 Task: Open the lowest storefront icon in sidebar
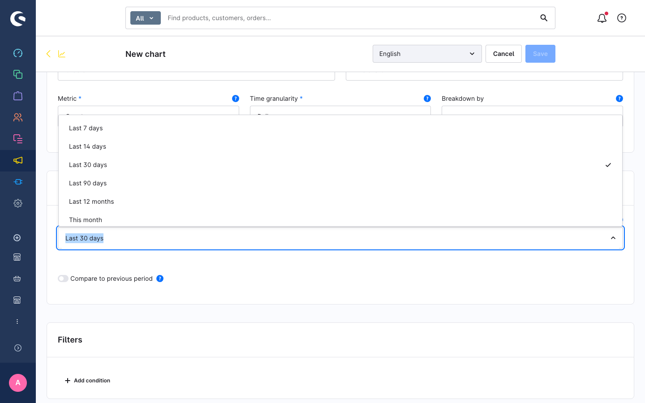click(17, 300)
